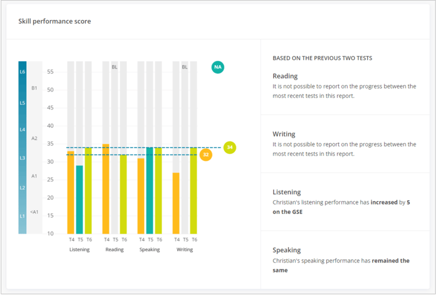Click the Skill performance score title
This screenshot has height=295, width=436.
pos(54,22)
